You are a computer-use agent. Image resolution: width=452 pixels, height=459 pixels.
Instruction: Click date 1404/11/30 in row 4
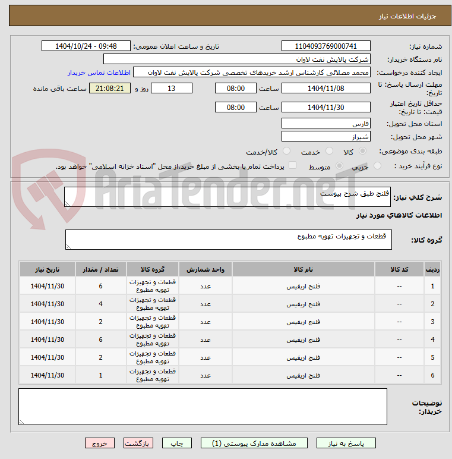tap(48, 339)
